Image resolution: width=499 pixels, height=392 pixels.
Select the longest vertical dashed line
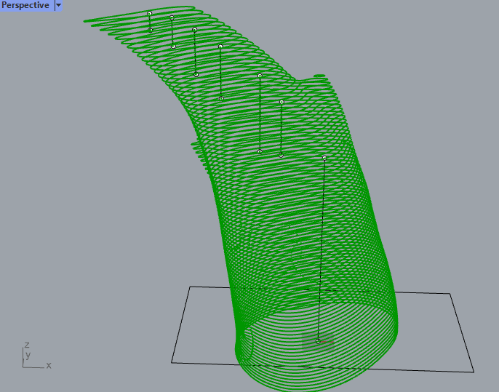(321, 249)
